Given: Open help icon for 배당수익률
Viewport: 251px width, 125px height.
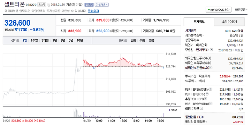Looking at the screenshot, I should [x=201, y=108].
